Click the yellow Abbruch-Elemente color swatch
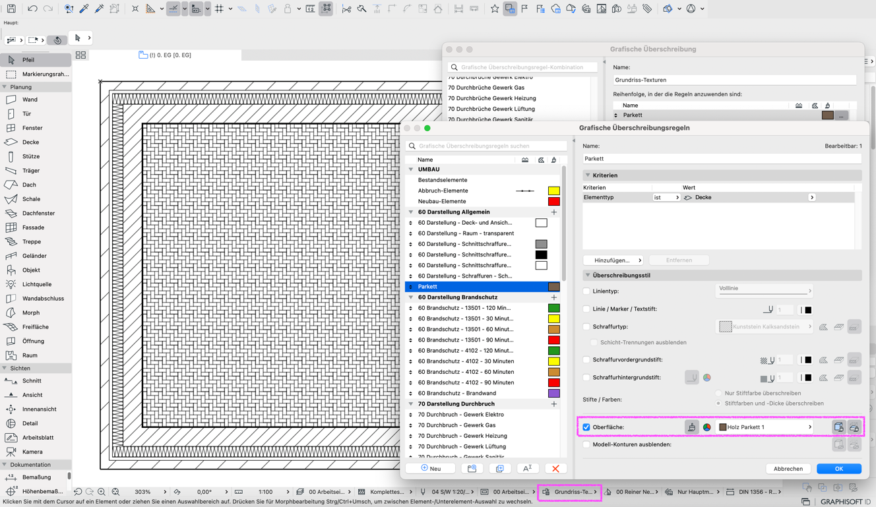This screenshot has height=507, width=876. click(554, 191)
